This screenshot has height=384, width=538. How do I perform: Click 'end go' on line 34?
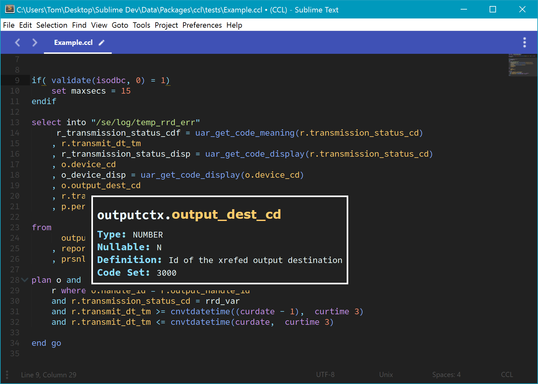46,343
